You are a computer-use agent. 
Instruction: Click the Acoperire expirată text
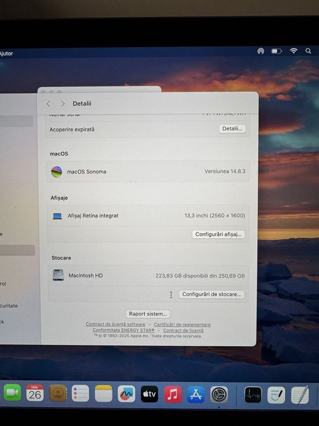(x=72, y=129)
